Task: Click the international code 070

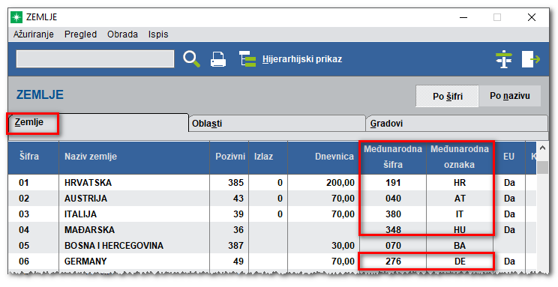Action: point(393,246)
